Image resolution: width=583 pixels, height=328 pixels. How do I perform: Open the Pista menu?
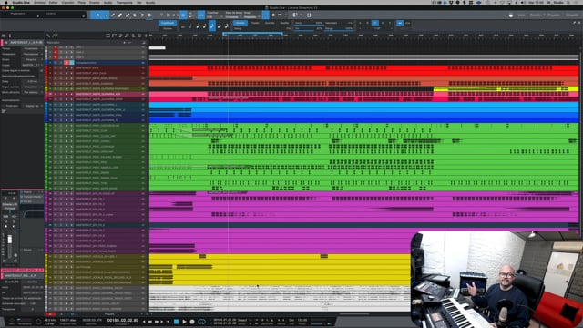coord(82,2)
